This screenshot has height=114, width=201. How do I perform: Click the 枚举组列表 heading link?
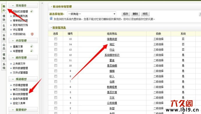(x=59, y=27)
